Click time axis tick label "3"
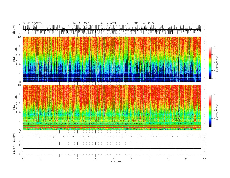Viewport: 230px width, 178px height. tap(77, 159)
